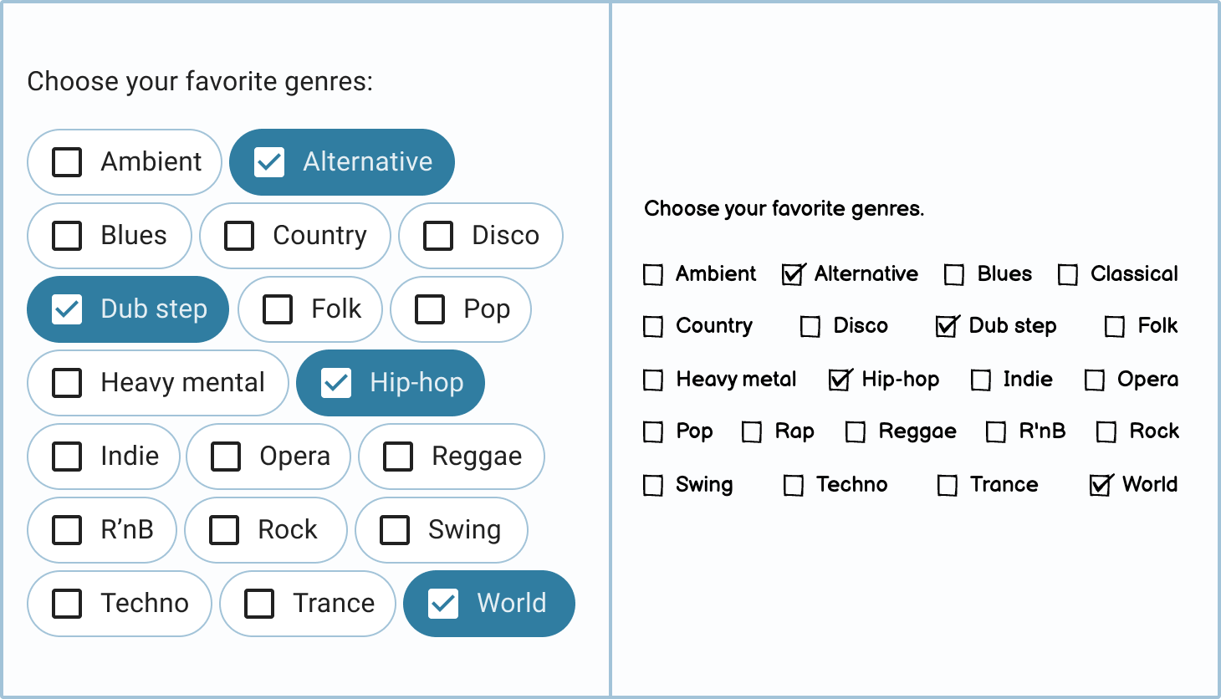The height and width of the screenshot is (699, 1221).
Task: Click the Country pill-shaped chip
Action: (x=295, y=236)
